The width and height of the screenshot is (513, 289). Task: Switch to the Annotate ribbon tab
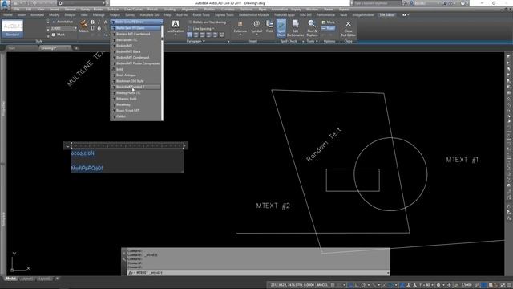pyautogui.click(x=37, y=15)
